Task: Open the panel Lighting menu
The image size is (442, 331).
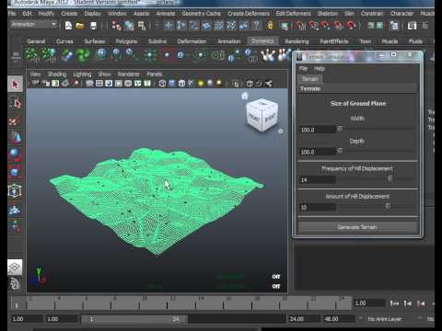Action: tap(82, 74)
